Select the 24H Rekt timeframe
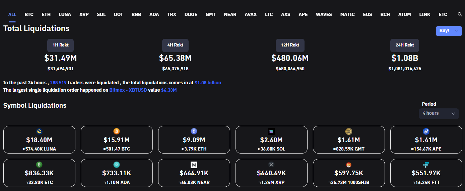This screenshot has height=191, width=465. [x=405, y=45]
